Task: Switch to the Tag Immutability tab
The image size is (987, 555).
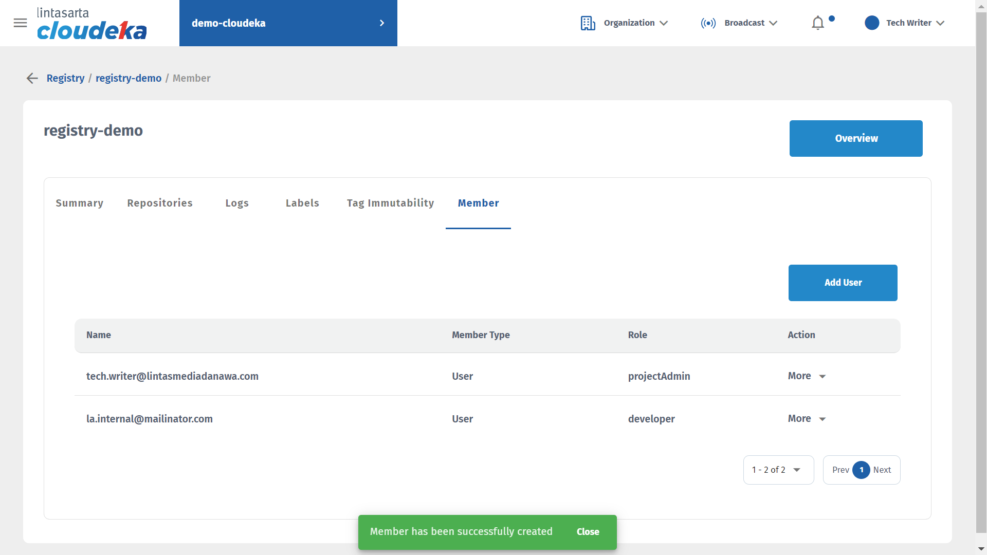Action: (390, 203)
